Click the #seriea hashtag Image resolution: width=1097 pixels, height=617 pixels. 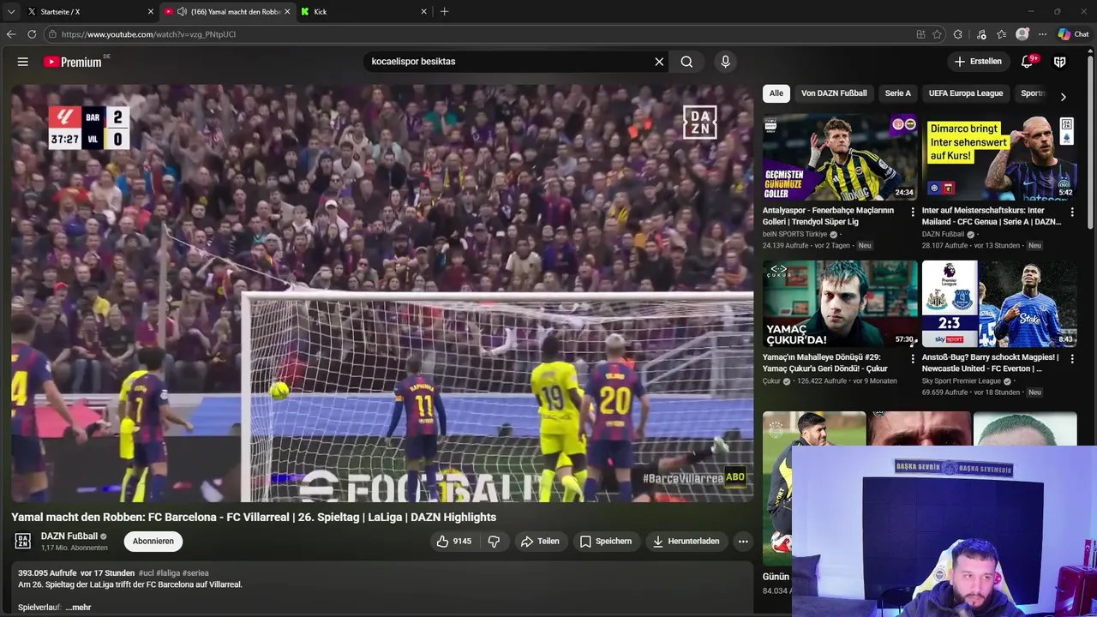pyautogui.click(x=195, y=573)
